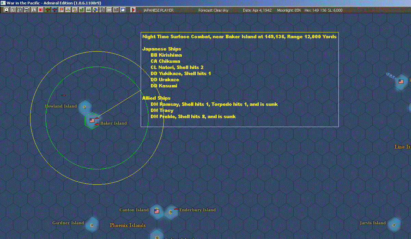Screen dimensions: 411x239
Task: Click the 'Enderbury Island' map label
Action: (x=197, y=210)
